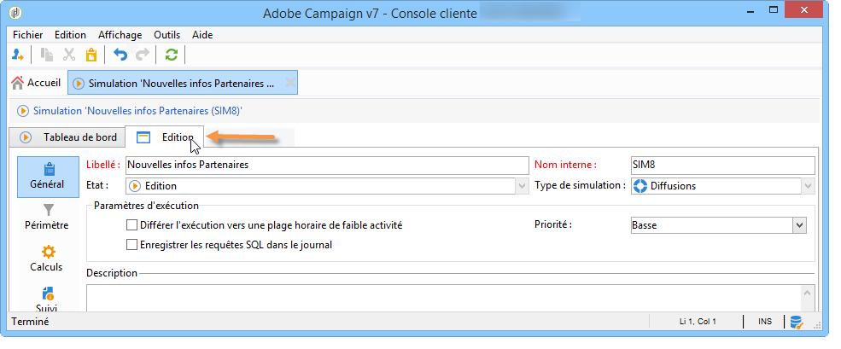Viewport: 841px width, 349px height.
Task: Click the Simulation 'Nouvelles infos Partenaires (SIM8)' link
Action: tap(137, 111)
